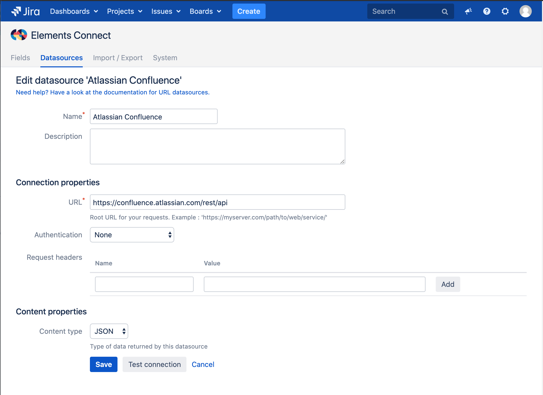Screen dimensions: 543x395
Task: Expand the Dashboards menu
Action: click(74, 11)
